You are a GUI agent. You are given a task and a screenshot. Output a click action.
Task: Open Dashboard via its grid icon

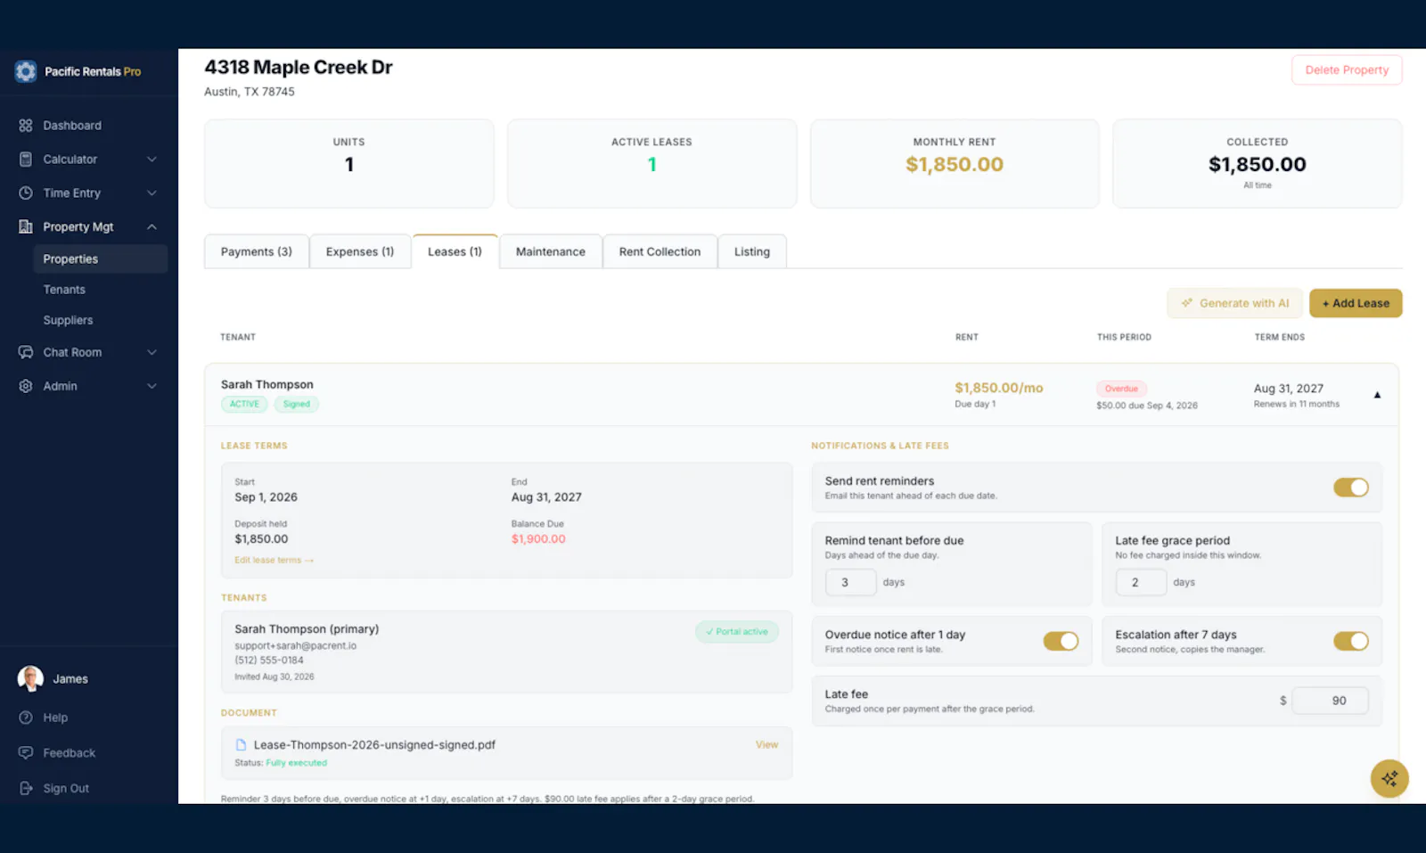tap(26, 126)
